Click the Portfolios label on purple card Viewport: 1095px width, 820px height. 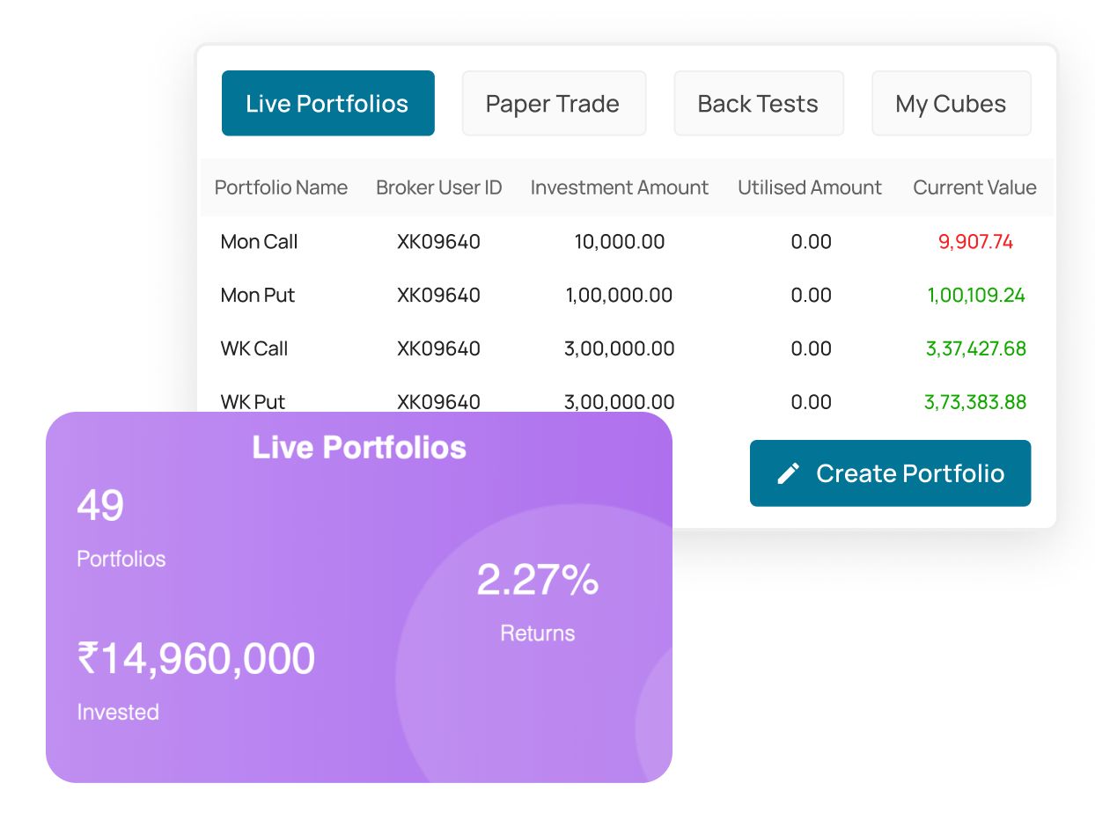click(x=121, y=559)
